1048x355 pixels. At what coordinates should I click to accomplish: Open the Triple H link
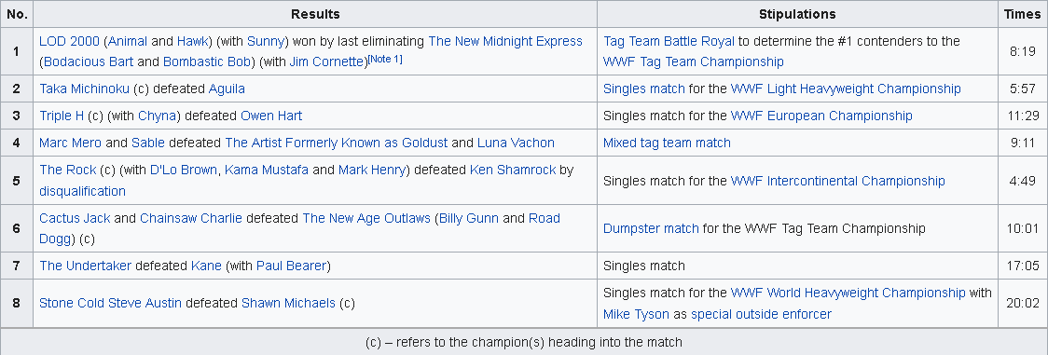tap(62, 116)
